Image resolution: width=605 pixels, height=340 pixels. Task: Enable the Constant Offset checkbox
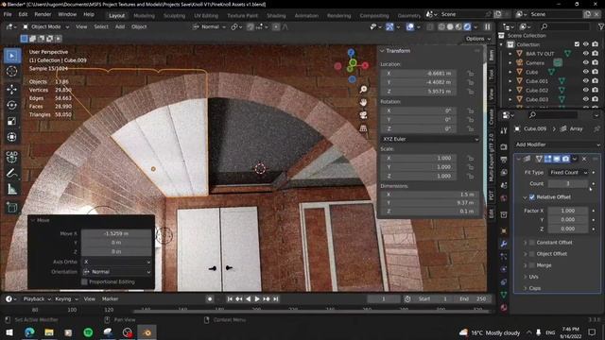point(532,243)
